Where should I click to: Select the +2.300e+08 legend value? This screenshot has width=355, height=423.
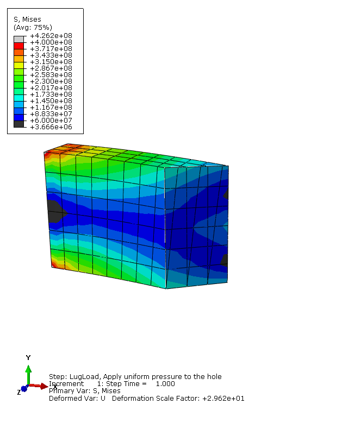pyautogui.click(x=51, y=81)
